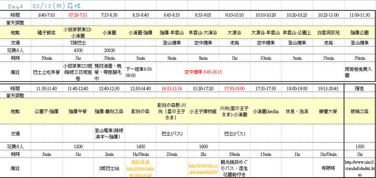
Task: Open the tbs.co.jp l-prince guide link
Action: [x=203, y=168]
